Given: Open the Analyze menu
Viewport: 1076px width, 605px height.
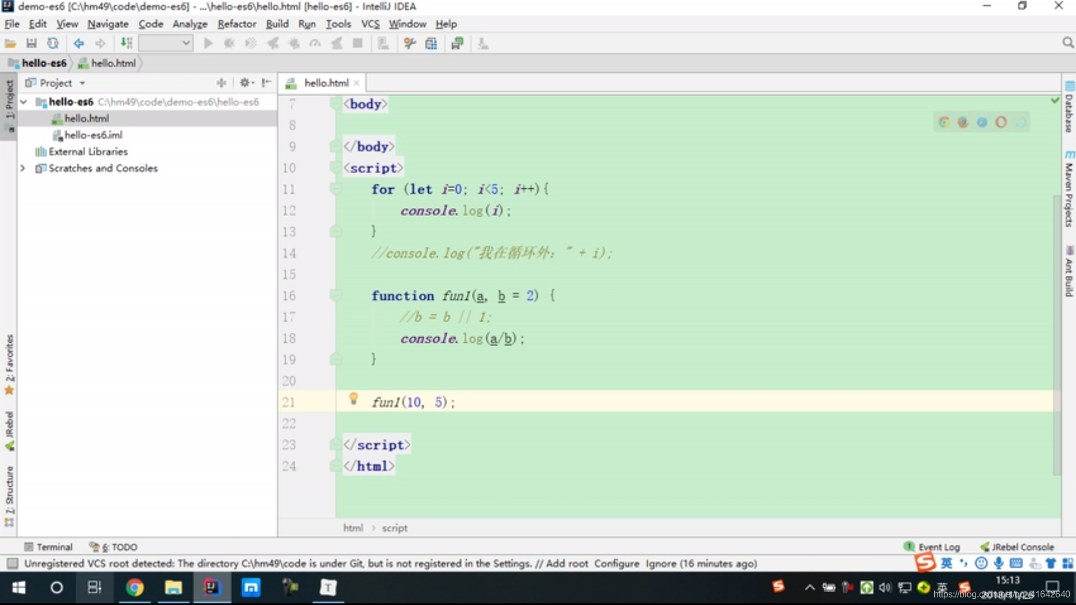Looking at the screenshot, I should (x=190, y=24).
